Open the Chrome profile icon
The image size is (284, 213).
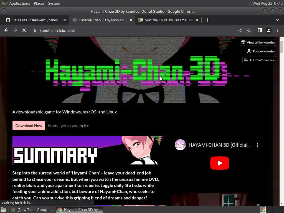[x=268, y=31]
